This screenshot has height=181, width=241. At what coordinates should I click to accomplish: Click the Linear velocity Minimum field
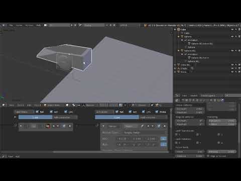pyautogui.click(x=190, y=109)
